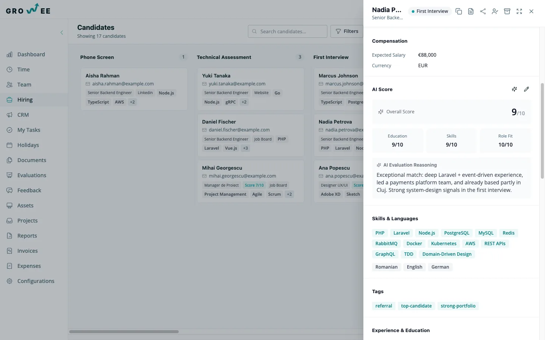The width and height of the screenshot is (545, 340).
Task: Click the strong-portfolio tag
Action: click(458, 306)
